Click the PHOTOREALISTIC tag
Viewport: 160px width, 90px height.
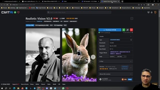pos(48,21)
